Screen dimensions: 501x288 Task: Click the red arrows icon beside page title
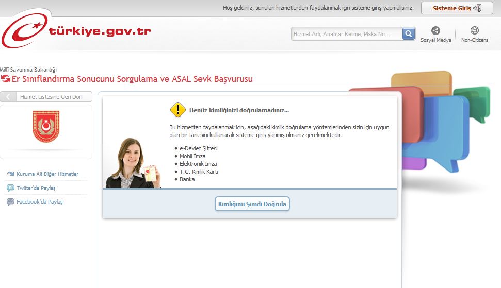(x=6, y=79)
